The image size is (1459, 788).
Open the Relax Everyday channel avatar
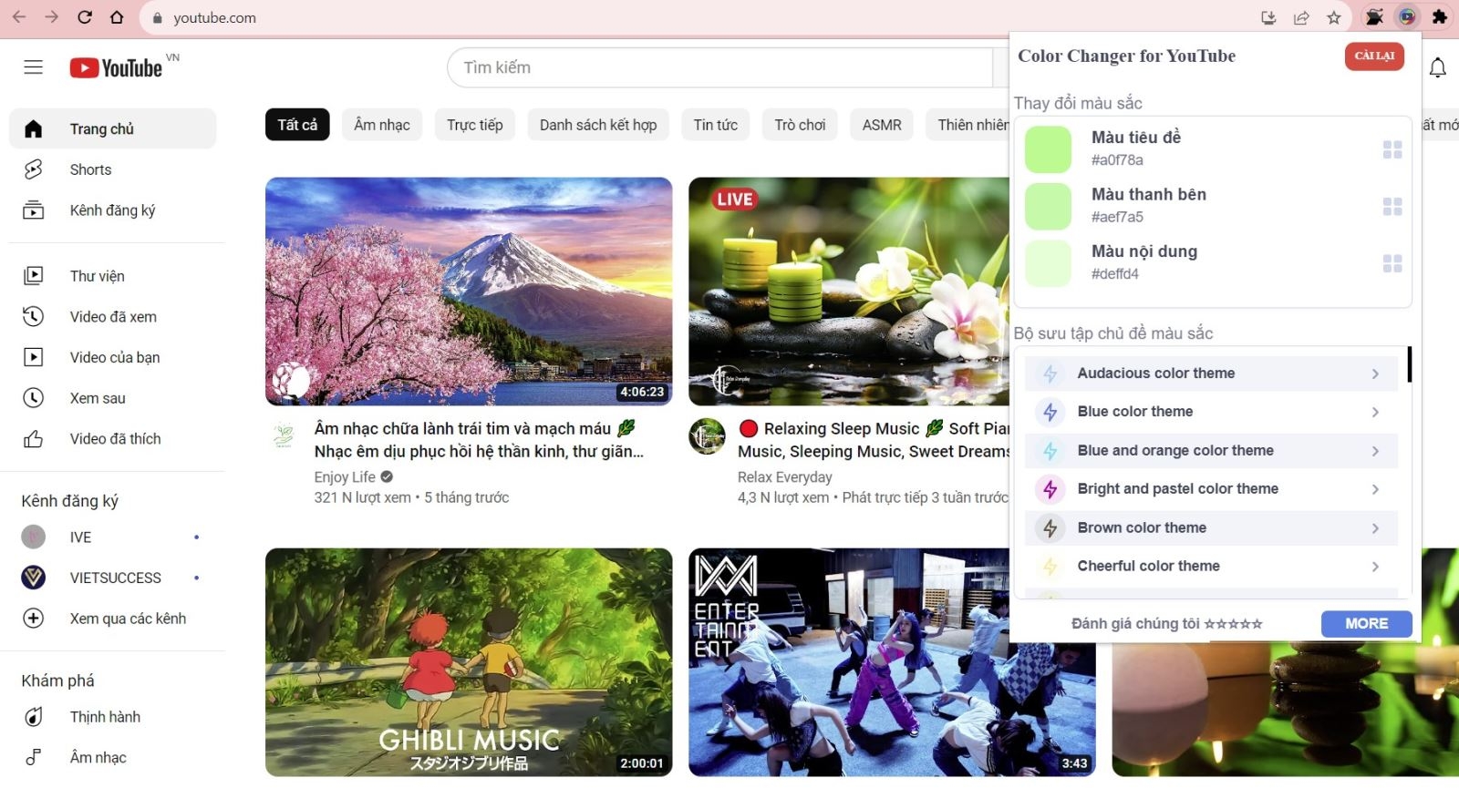(x=707, y=436)
